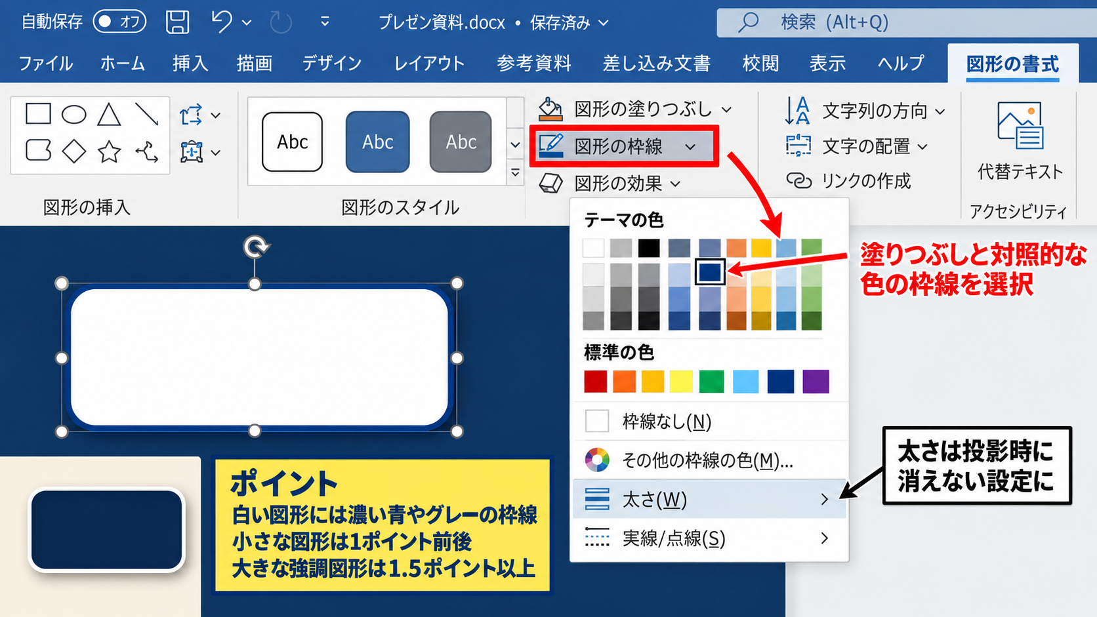This screenshot has width=1097, height=617.
Task: Open the undo history dropdown arrow
Action: click(x=247, y=22)
